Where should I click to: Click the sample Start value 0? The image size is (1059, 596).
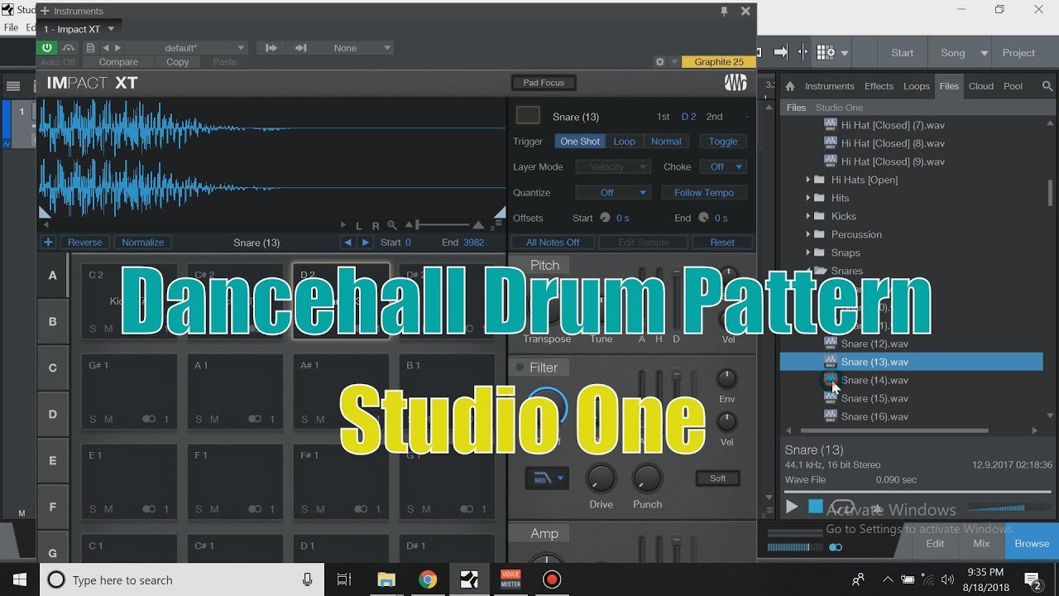408,243
